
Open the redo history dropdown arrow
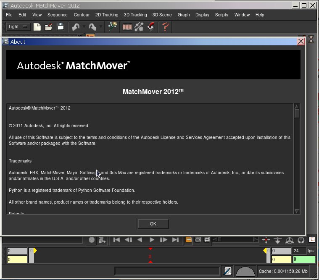coord(101,26)
